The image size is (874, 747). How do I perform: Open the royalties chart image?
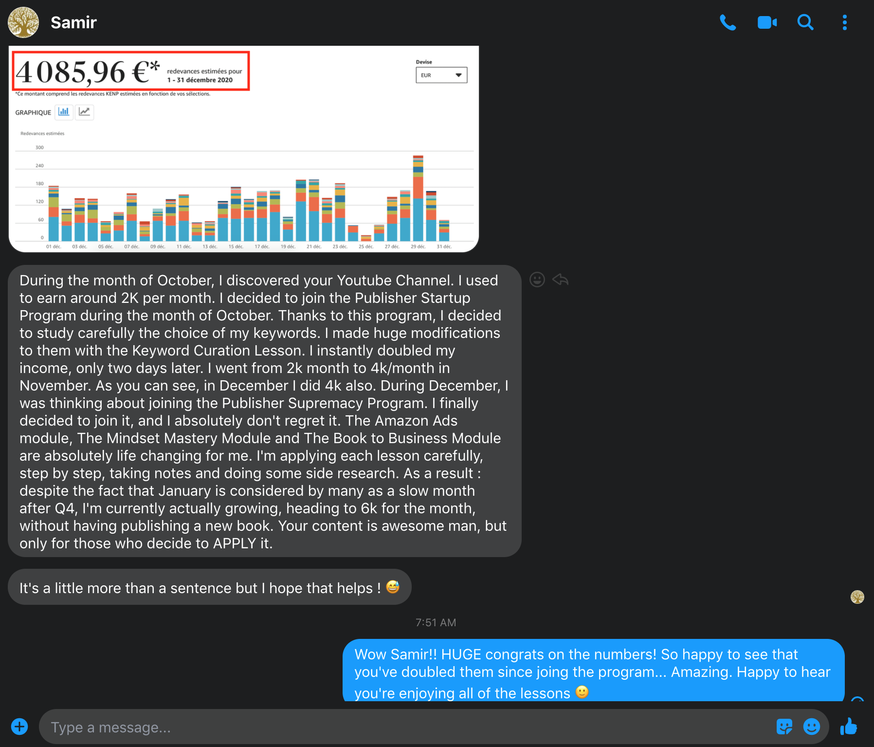pyautogui.click(x=244, y=149)
